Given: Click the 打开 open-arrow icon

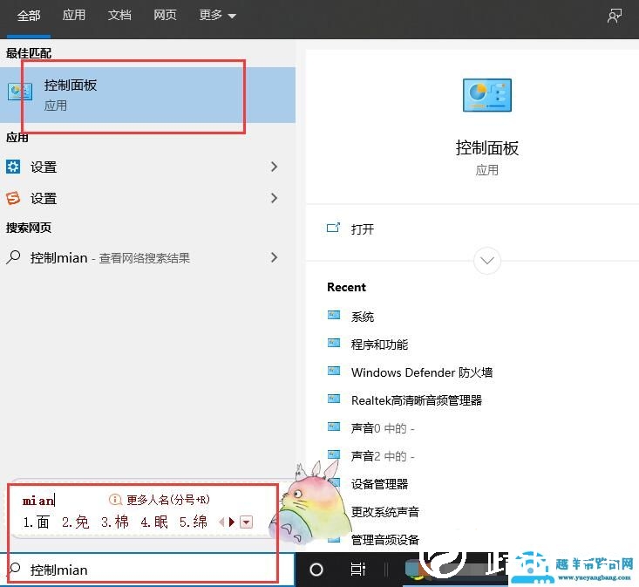Looking at the screenshot, I should click(333, 228).
